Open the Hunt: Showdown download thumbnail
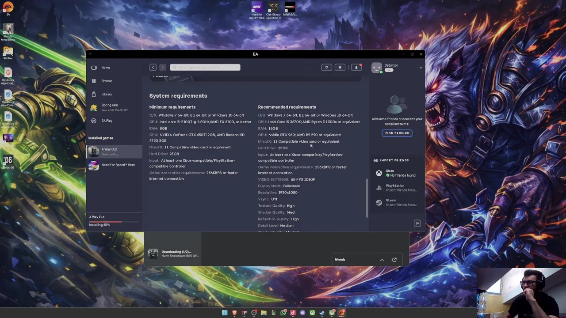The height and width of the screenshot is (318, 566). [x=153, y=254]
